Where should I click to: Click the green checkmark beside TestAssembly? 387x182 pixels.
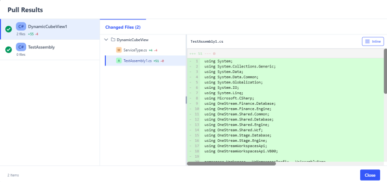[9, 50]
